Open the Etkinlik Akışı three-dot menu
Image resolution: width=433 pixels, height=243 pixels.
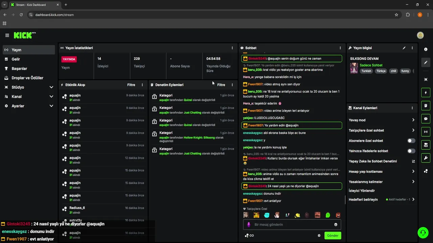(x=142, y=85)
